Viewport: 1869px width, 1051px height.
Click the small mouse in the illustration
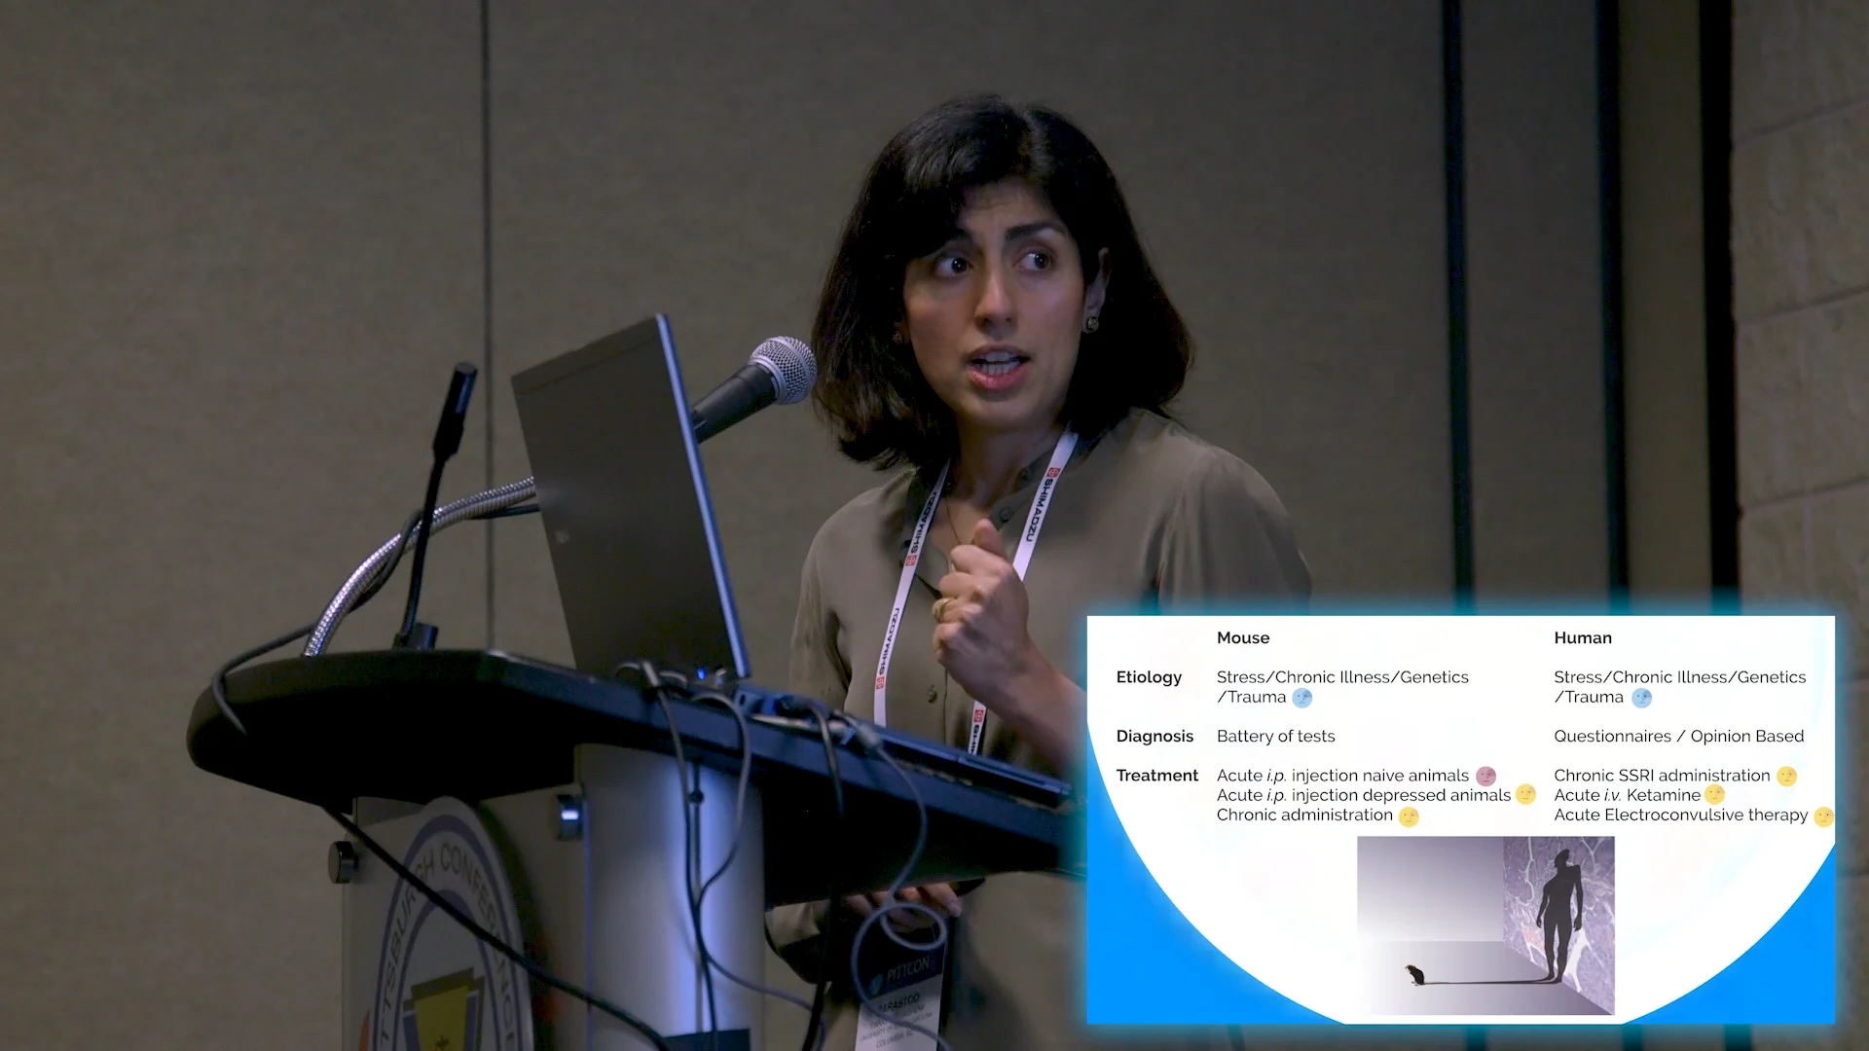pos(1415,974)
